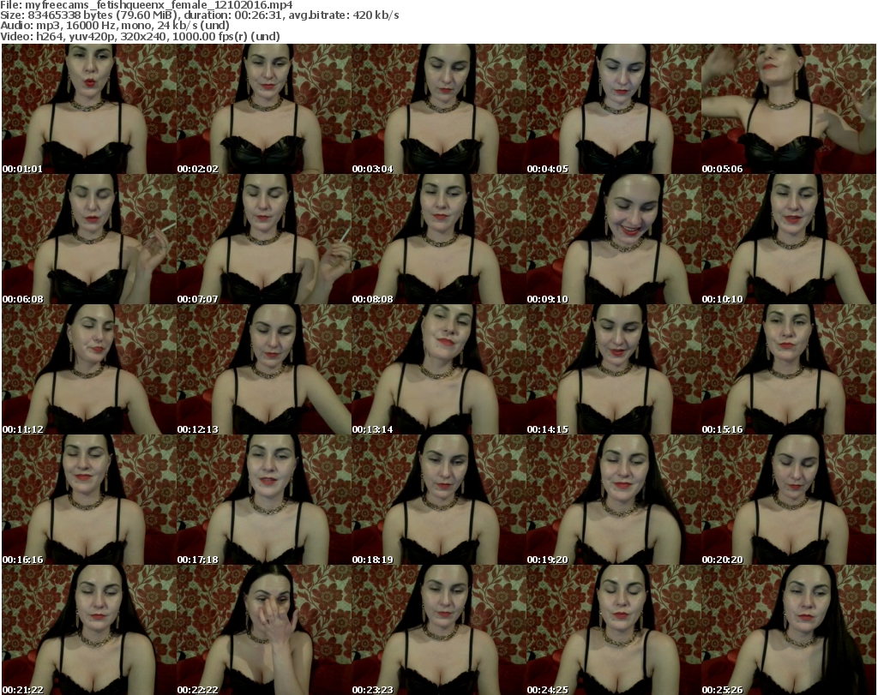This screenshot has width=878, height=695.
Task: Open the thumbnail at 00:17:18
Action: point(262,500)
